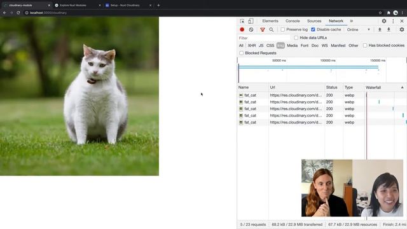Switch to Setup - Nuxt Cloudinary browser tab
This screenshot has height=229, width=407.
[x=128, y=5]
